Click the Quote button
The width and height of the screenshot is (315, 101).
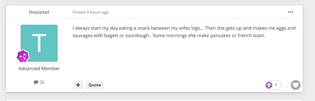[x=94, y=85]
